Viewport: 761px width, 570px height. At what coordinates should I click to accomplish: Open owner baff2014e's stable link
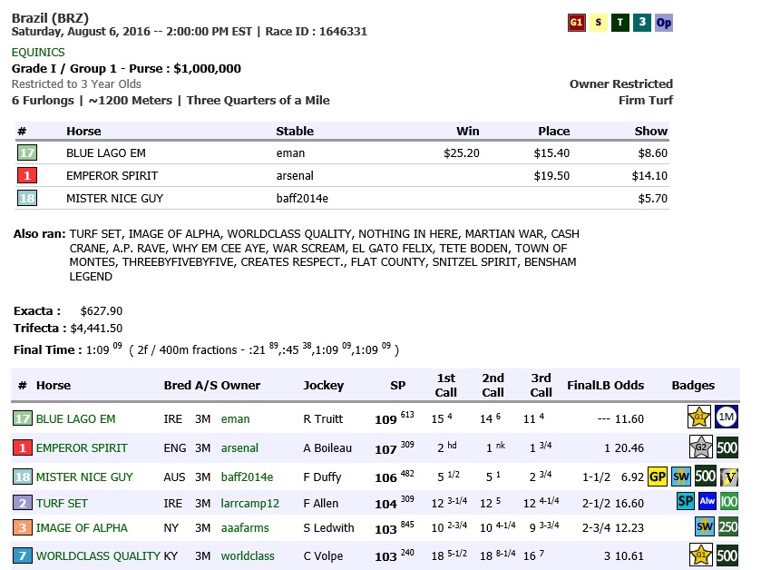(x=247, y=477)
